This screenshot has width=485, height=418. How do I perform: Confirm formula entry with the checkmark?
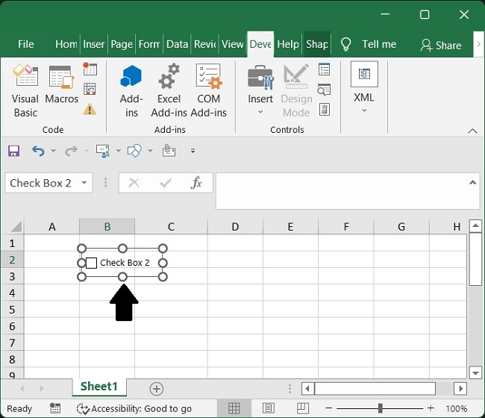click(166, 183)
